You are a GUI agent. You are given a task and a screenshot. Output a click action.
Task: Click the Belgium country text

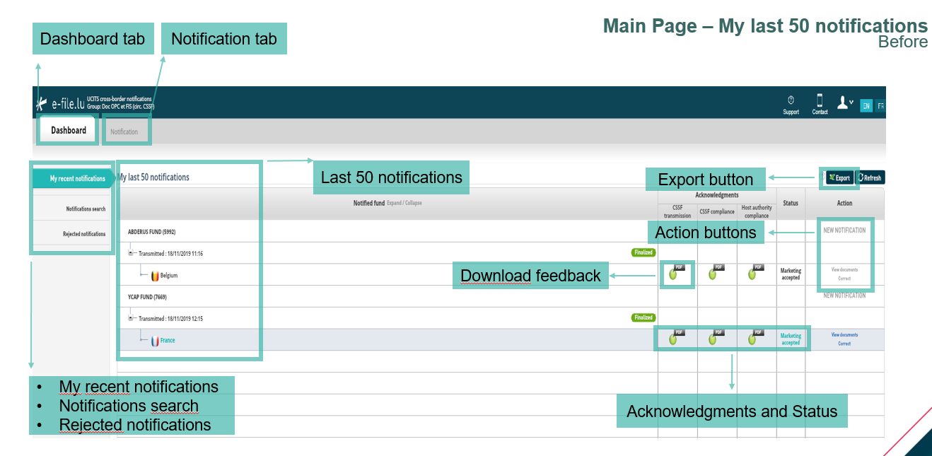pos(169,276)
